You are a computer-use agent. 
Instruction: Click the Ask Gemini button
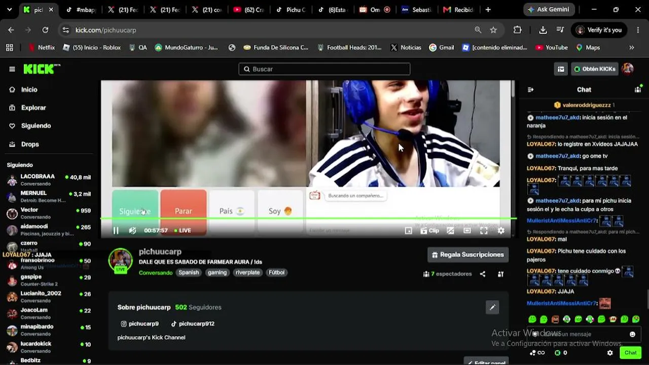pyautogui.click(x=548, y=10)
